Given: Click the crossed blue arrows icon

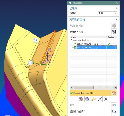Looking at the screenshot, I should (x=100, y=99).
